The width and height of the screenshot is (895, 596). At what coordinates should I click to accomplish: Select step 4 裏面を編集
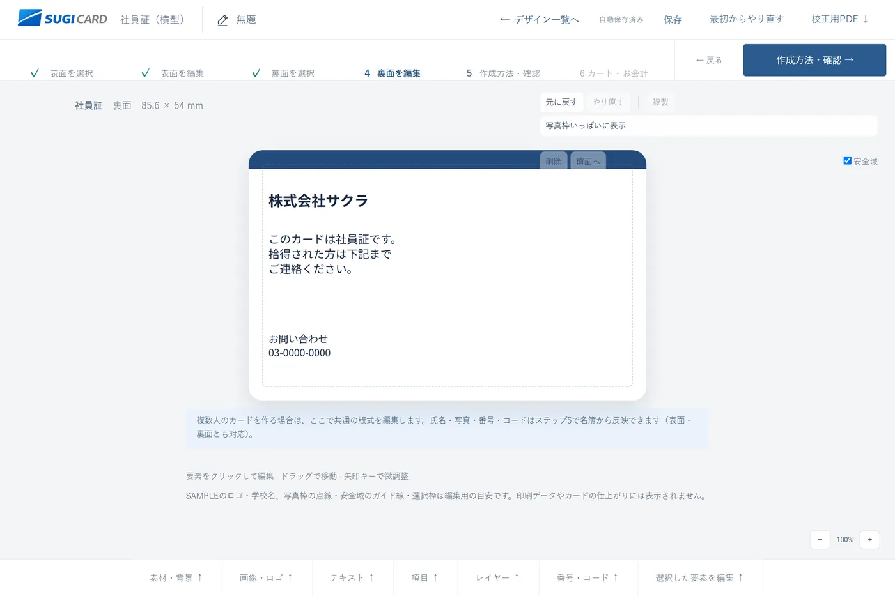coord(392,73)
